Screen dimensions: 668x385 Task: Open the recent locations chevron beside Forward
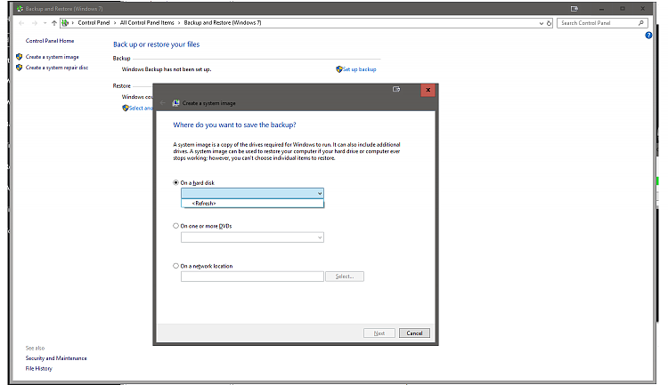point(45,23)
